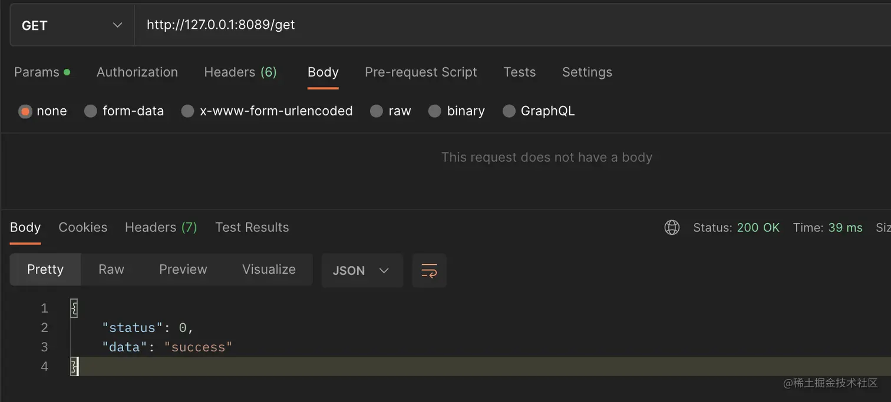Open the HTTP method dropdown showing GET
The width and height of the screenshot is (891, 402).
71,25
